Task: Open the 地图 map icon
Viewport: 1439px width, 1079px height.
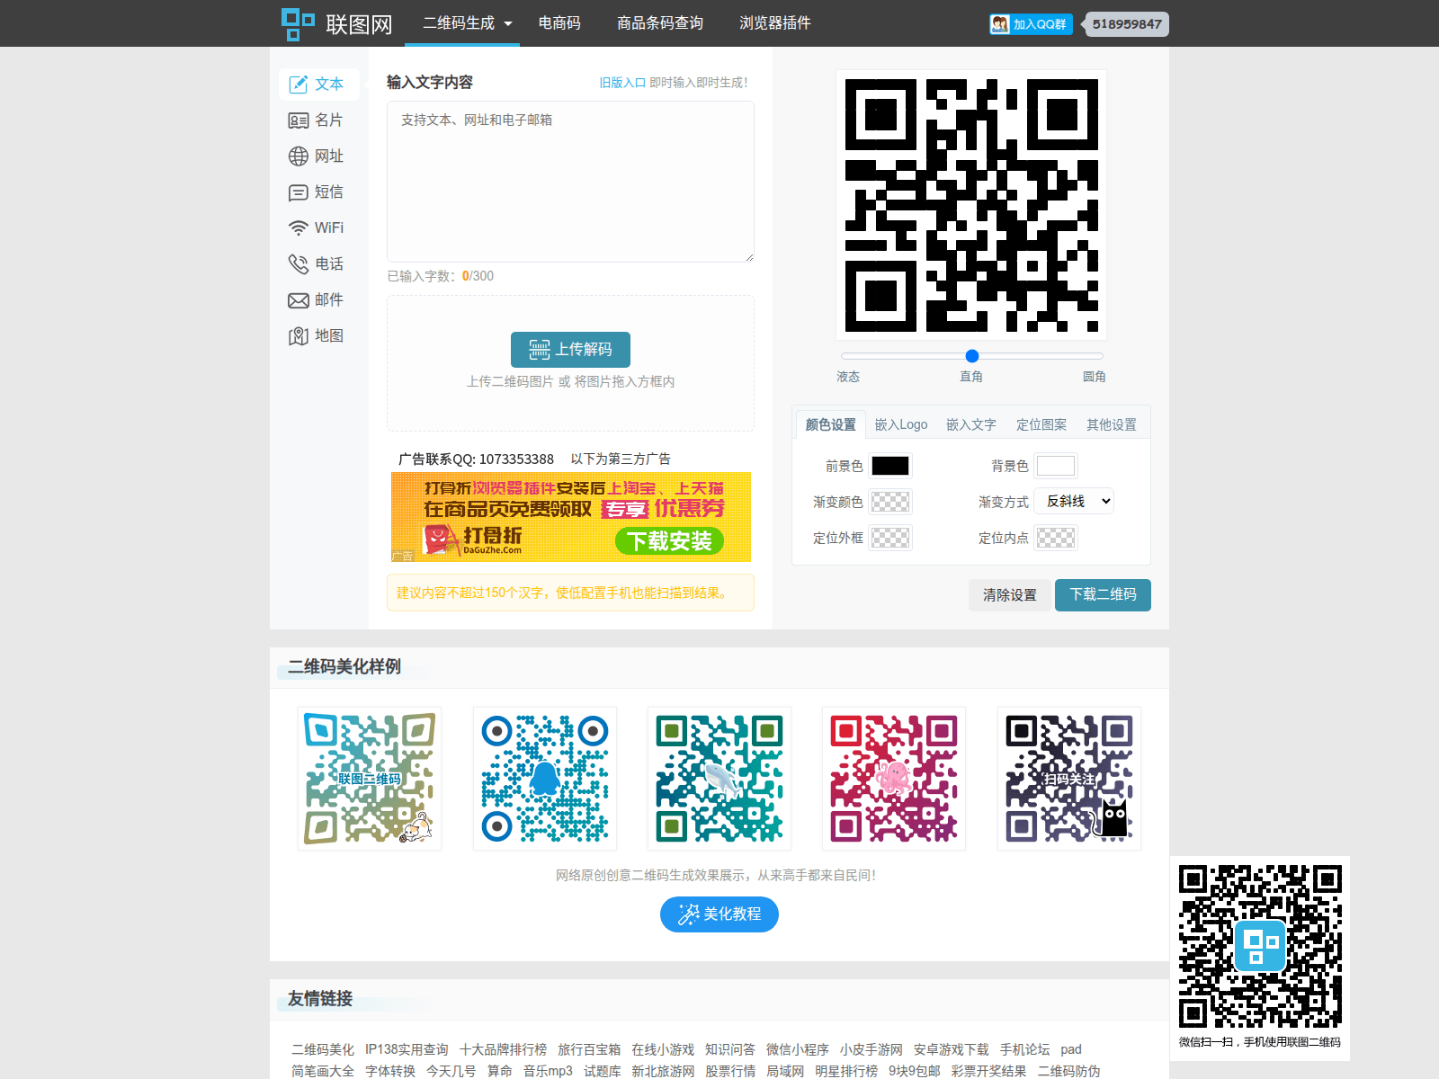Action: [298, 336]
